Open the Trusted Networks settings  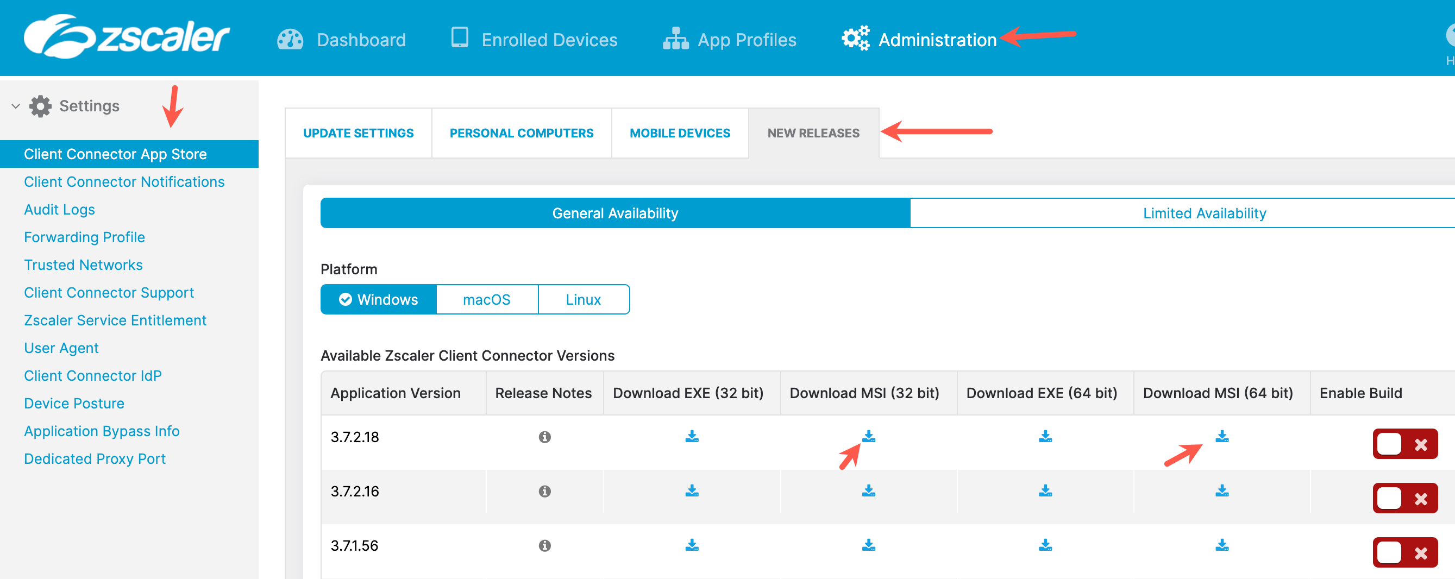coord(83,265)
